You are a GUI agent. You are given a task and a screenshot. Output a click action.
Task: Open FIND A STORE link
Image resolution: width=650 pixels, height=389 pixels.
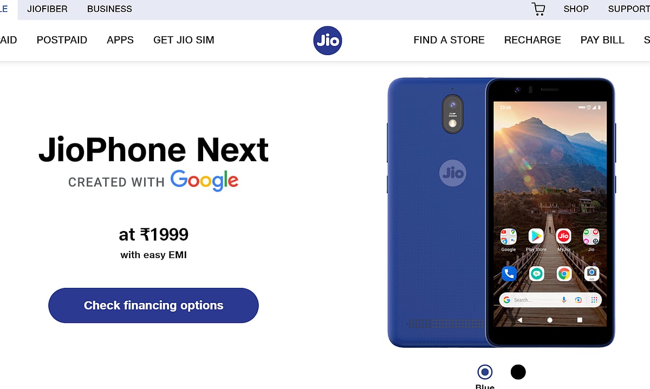pos(449,40)
